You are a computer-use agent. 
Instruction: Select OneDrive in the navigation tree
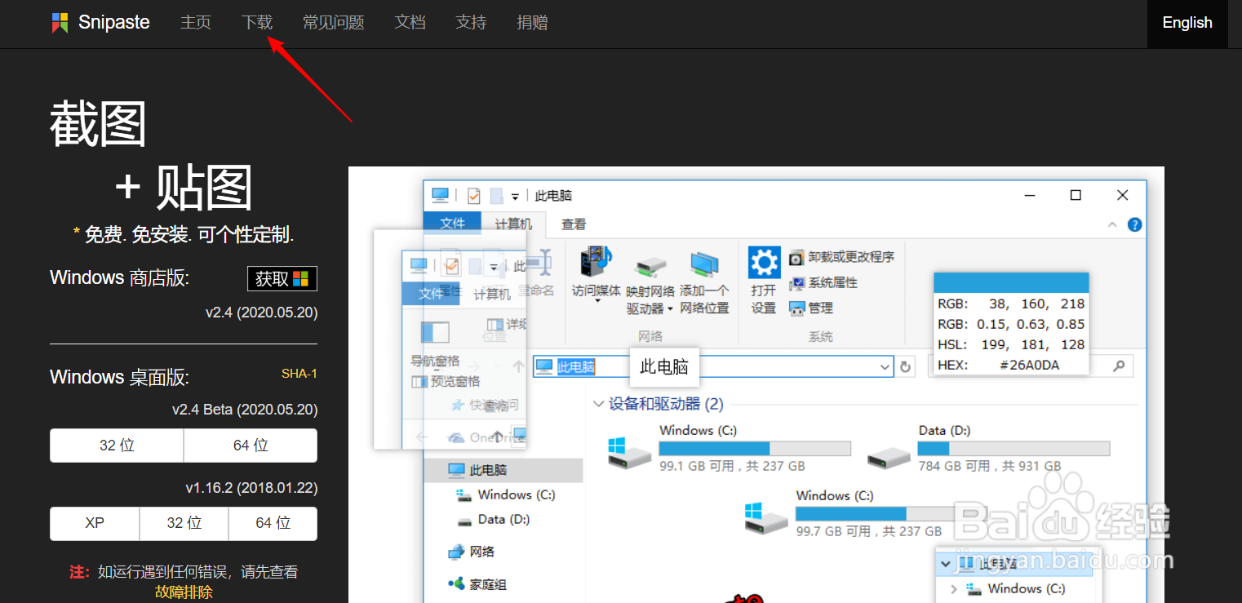486,437
